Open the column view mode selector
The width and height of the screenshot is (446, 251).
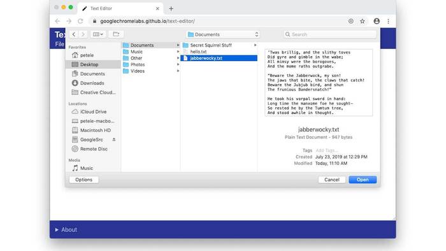coord(98,34)
